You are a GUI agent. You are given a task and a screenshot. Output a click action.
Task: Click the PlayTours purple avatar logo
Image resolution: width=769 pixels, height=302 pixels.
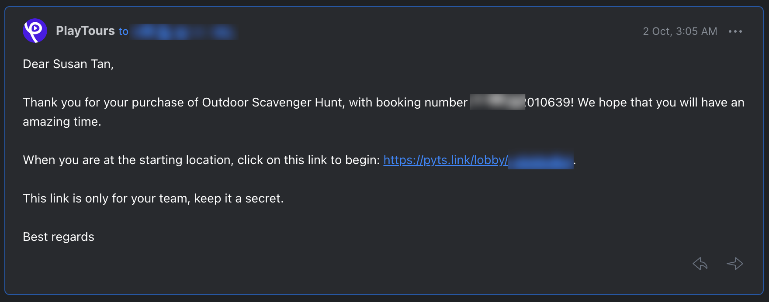tap(35, 31)
